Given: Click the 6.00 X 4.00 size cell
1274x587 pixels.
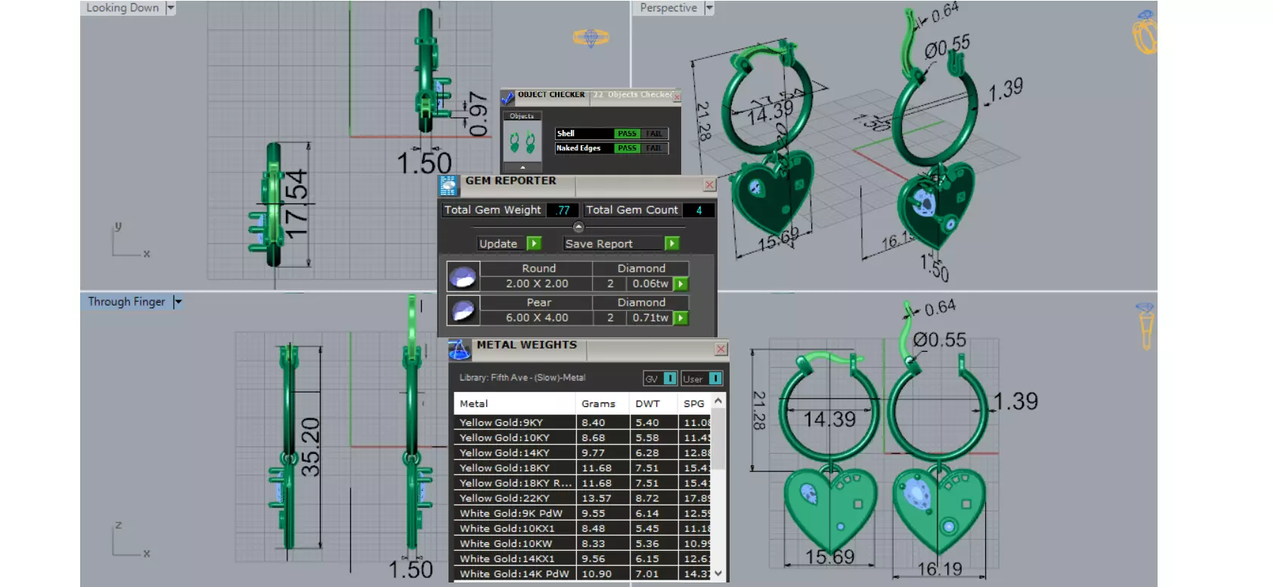Looking at the screenshot, I should pyautogui.click(x=537, y=318).
